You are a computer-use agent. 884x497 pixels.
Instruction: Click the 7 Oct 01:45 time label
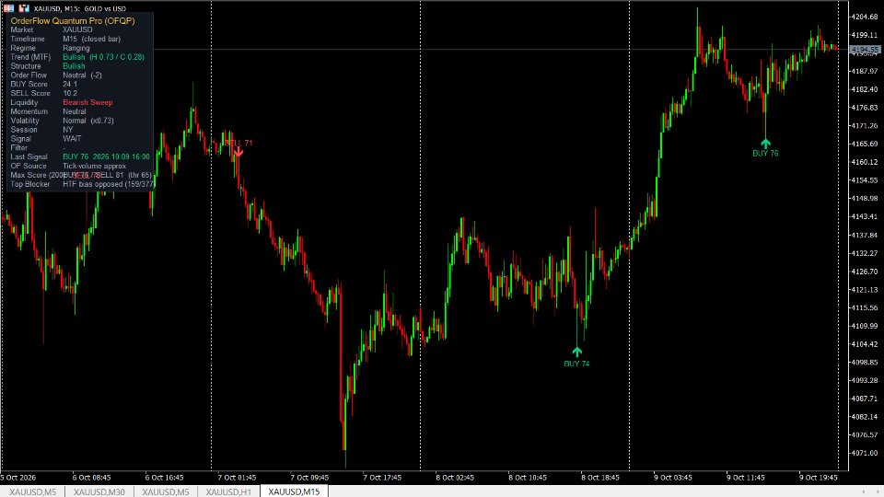pos(237,478)
